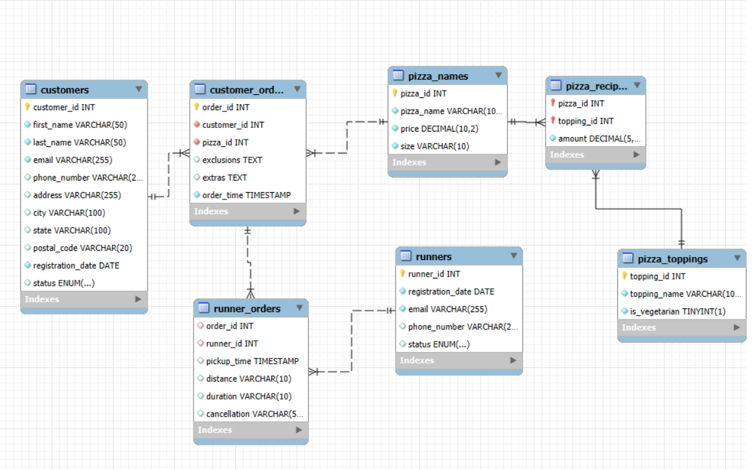Expand Indexes section of runner_orders table

299,430
